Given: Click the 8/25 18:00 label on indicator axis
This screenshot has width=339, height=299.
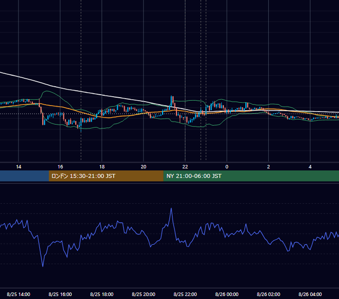Looking at the screenshot, I should tap(102, 294).
